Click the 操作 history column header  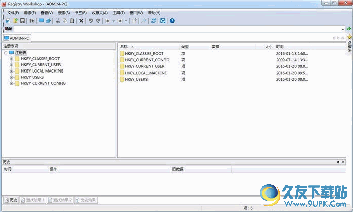pyautogui.click(x=109, y=169)
